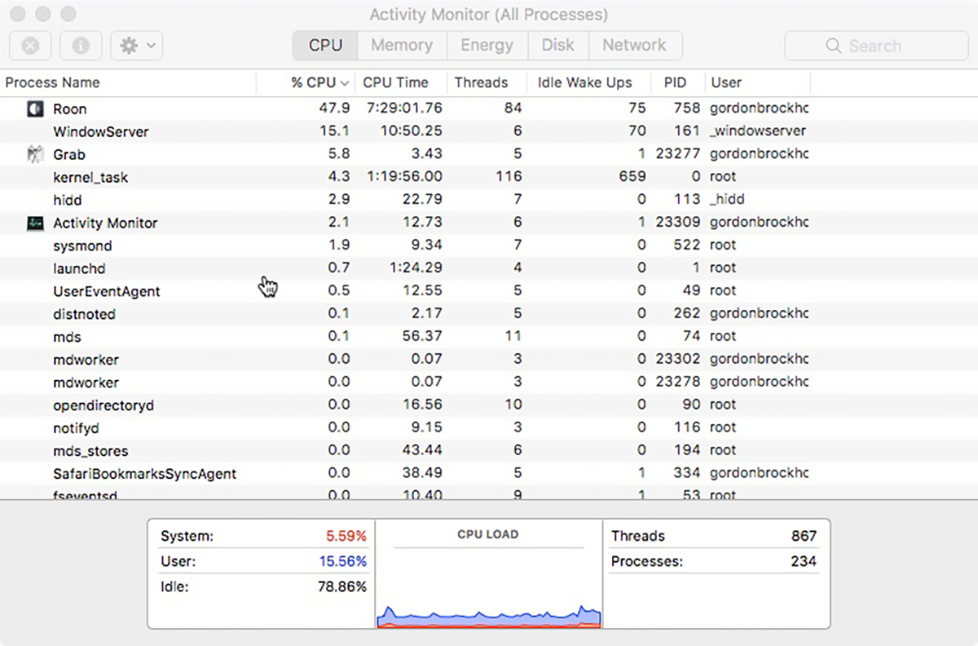Click the Activity Monitor app icon
The height and width of the screenshot is (646, 978).
click(34, 223)
